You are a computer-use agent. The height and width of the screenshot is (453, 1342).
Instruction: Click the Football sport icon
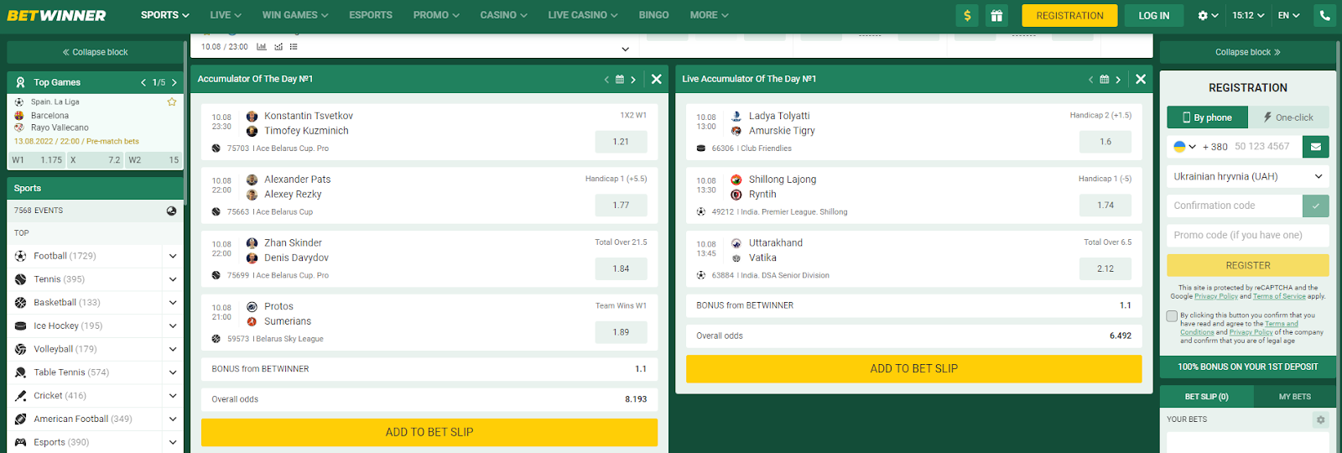21,256
